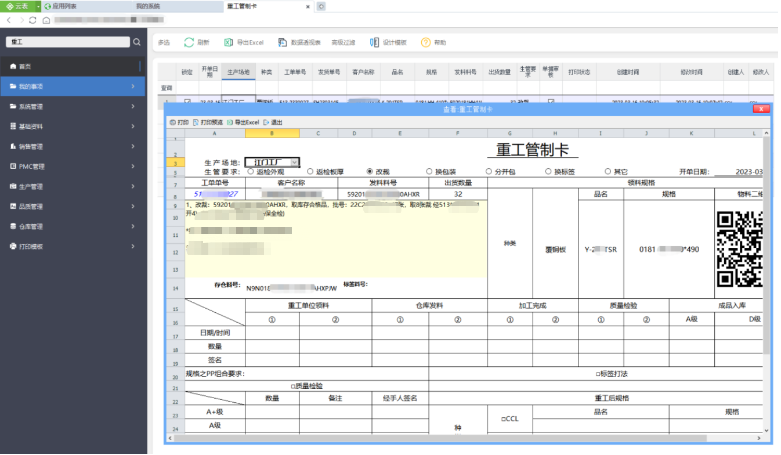Click the search magnifier icon in sidebar

click(137, 42)
